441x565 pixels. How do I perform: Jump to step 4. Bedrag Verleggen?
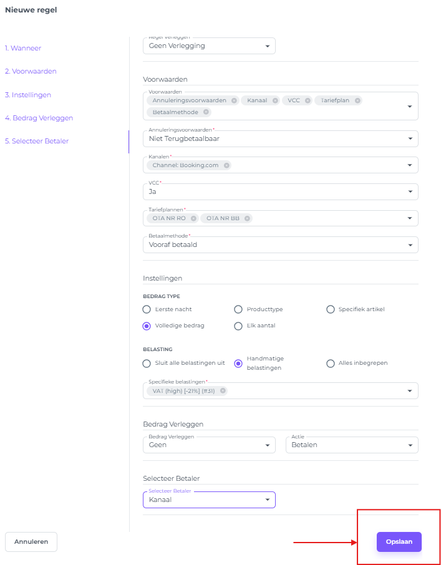point(39,118)
